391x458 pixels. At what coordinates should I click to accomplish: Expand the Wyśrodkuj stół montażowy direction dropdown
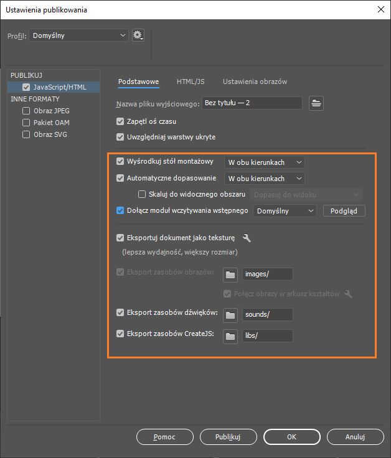click(265, 162)
